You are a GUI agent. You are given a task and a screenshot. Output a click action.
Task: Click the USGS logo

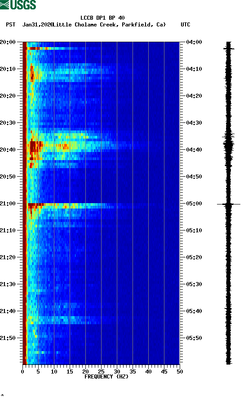click(18, 4)
